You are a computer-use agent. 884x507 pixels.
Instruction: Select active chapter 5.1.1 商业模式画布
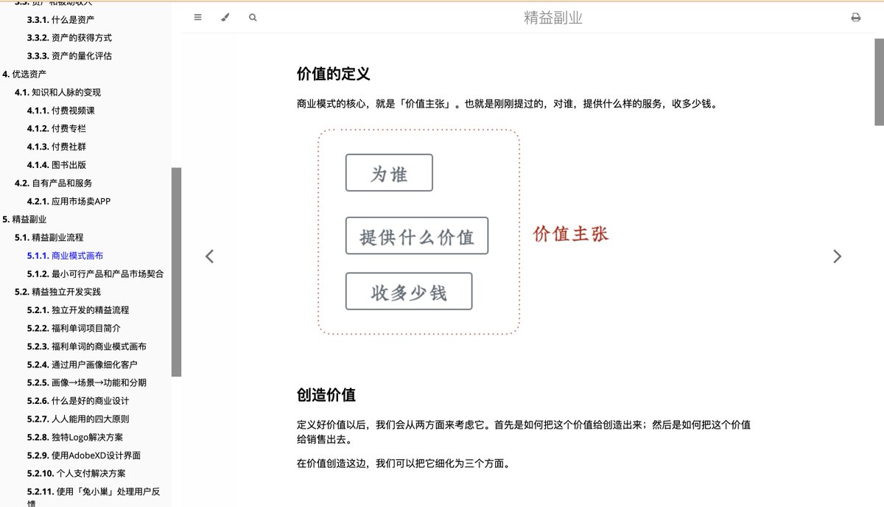coord(65,256)
